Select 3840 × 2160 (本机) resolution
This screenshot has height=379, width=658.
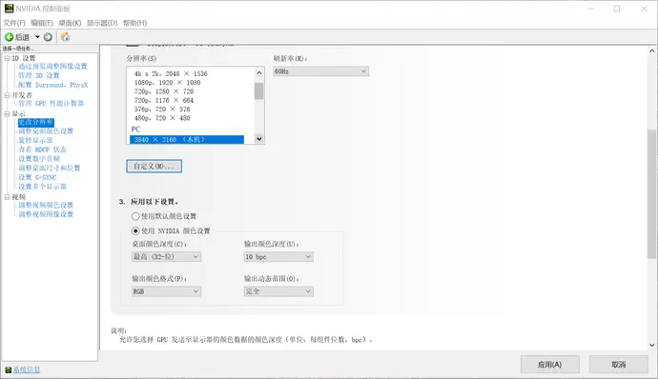pos(187,140)
